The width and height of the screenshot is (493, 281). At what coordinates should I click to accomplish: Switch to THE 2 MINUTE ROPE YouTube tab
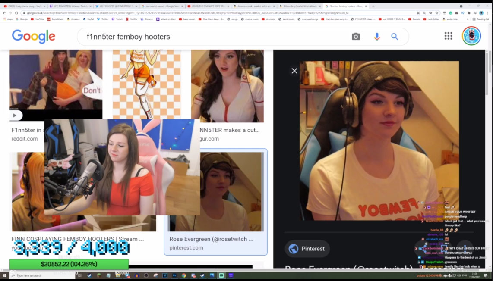click(x=208, y=6)
